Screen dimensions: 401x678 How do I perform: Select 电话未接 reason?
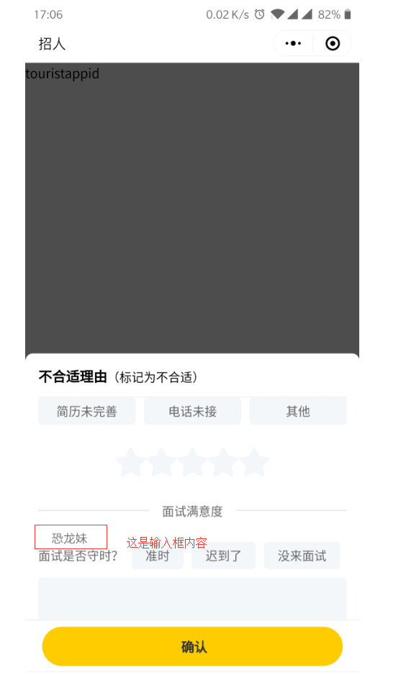coord(192,411)
